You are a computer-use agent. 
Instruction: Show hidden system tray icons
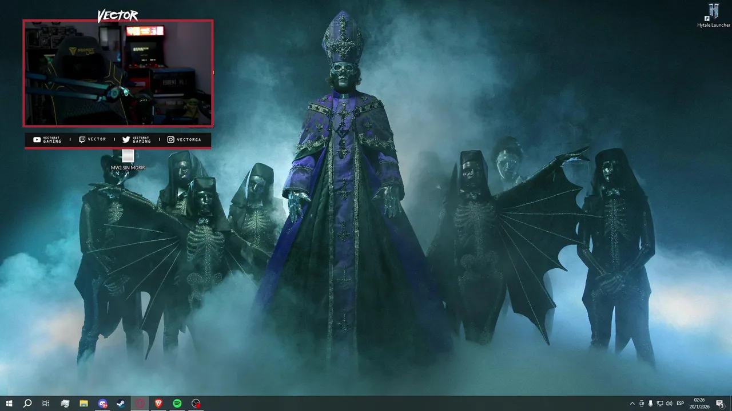632,404
